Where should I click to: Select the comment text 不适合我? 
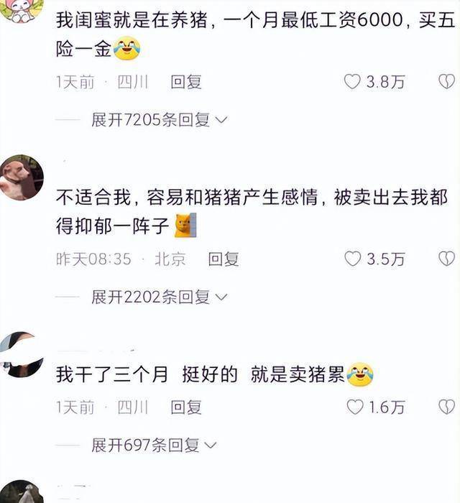tap(93, 197)
